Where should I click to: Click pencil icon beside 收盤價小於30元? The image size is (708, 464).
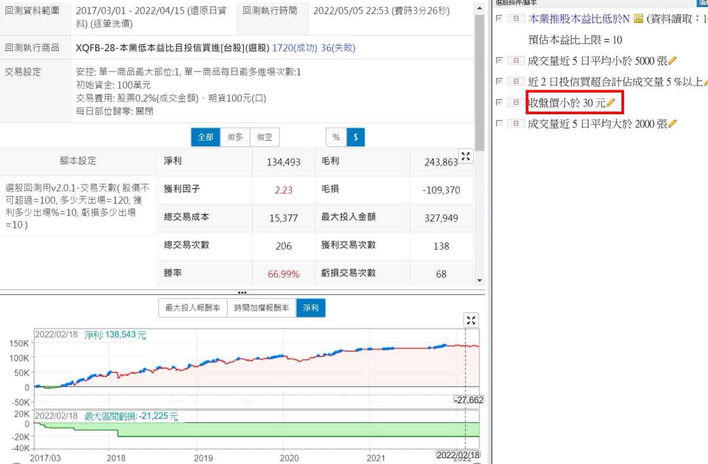pyautogui.click(x=611, y=103)
